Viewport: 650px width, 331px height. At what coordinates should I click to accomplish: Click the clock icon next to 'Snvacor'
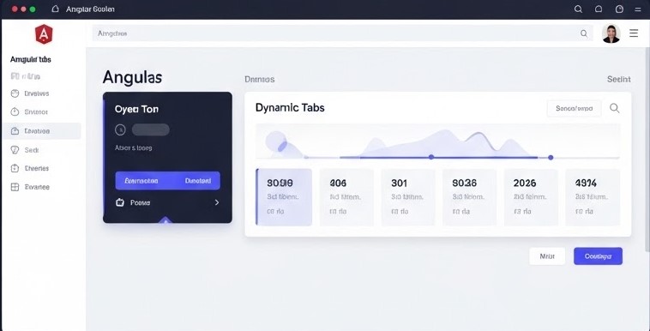pos(15,112)
